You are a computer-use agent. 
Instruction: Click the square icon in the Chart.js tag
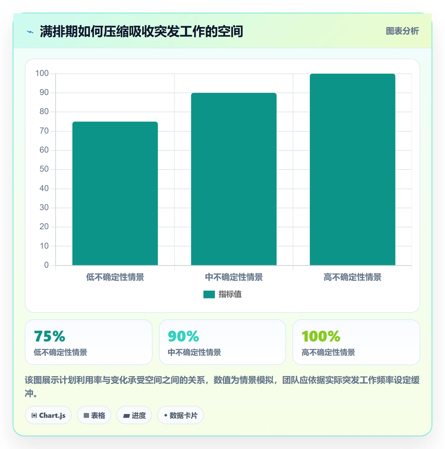(x=34, y=416)
